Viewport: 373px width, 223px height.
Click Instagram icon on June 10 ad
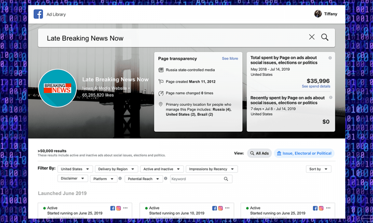tap(220, 208)
